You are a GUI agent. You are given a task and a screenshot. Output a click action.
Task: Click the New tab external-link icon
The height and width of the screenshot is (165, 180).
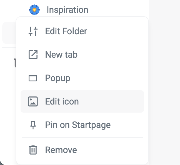click(33, 55)
